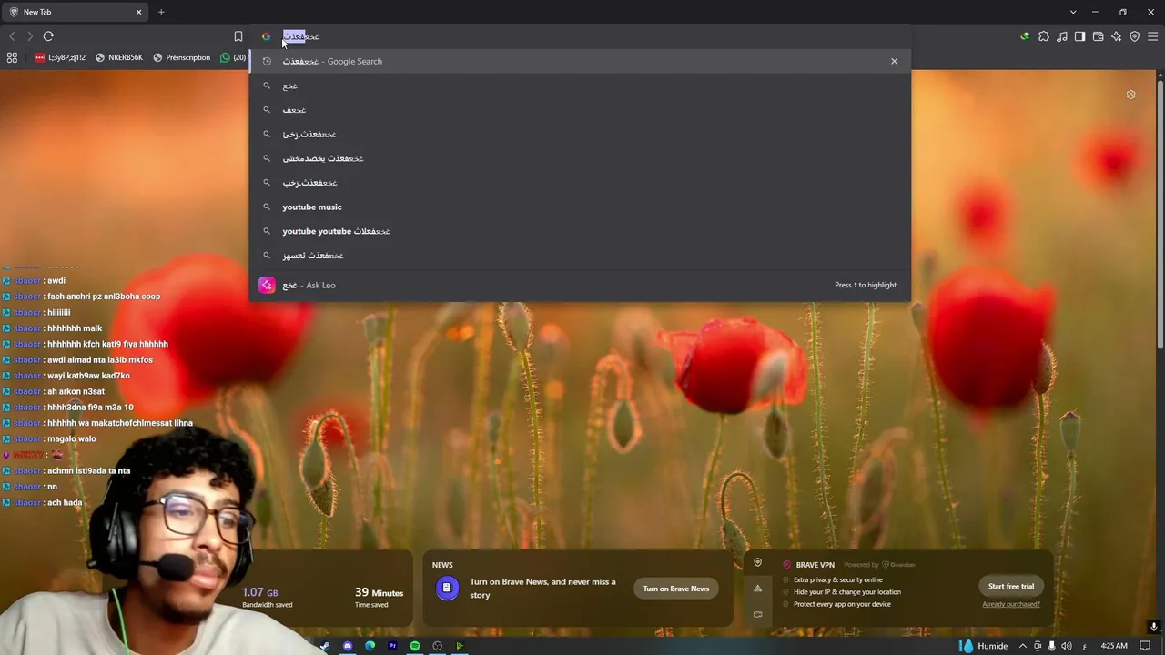Viewport: 1165px width, 655px height.
Task: Open the green play-arrow app in taskbar
Action: pos(460,646)
